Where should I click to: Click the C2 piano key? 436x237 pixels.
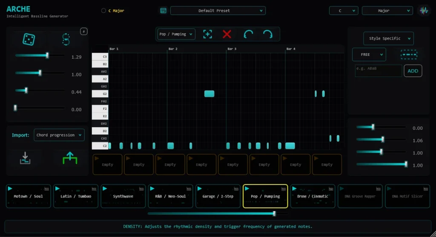coord(100,146)
